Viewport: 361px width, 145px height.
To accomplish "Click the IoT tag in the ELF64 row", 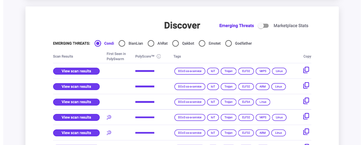I will click(x=213, y=102).
